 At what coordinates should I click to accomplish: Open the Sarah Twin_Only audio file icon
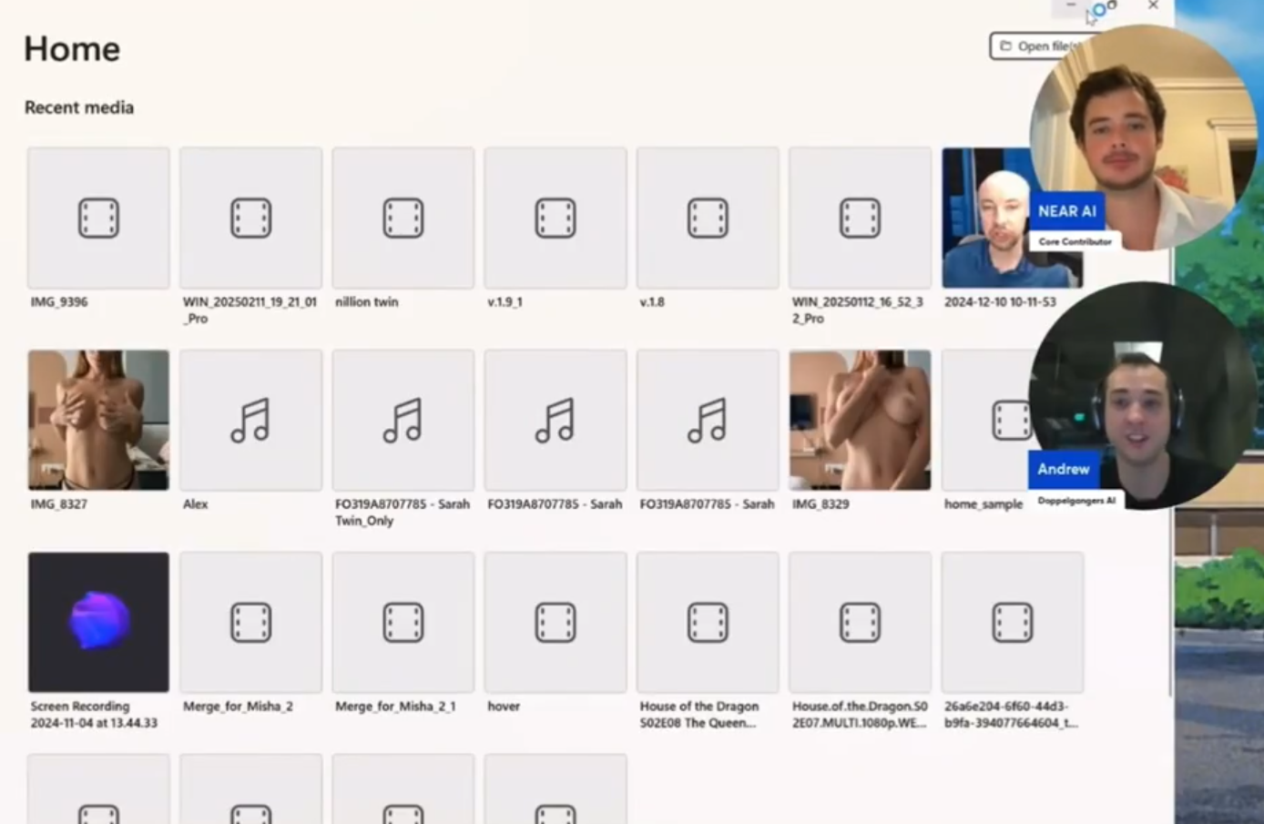click(x=403, y=421)
